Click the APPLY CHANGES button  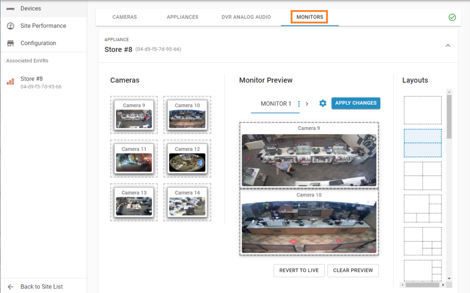pyautogui.click(x=355, y=103)
